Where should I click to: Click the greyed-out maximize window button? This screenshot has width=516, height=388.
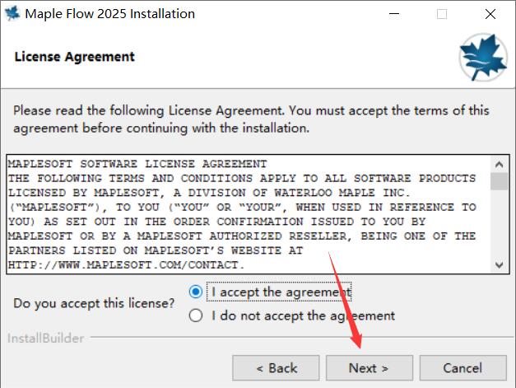tap(441, 14)
